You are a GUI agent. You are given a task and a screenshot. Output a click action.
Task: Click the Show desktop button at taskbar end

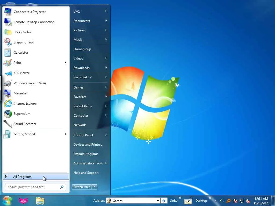pos(273,201)
